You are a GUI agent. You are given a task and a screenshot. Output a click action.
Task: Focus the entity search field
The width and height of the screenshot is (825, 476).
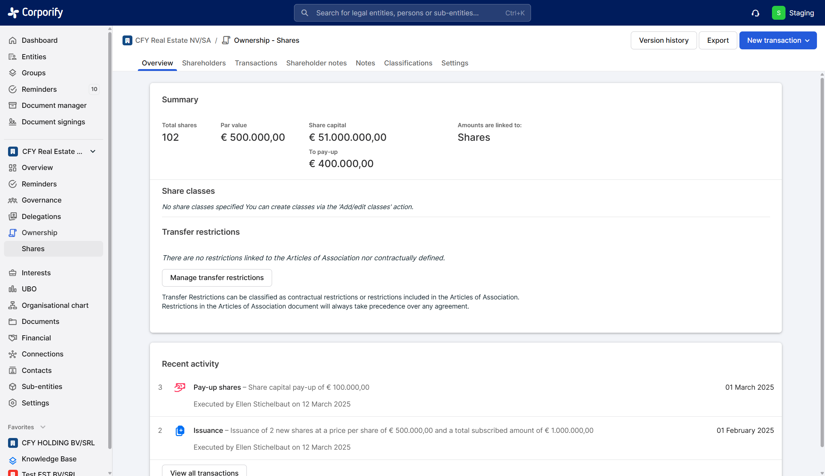[412, 13]
